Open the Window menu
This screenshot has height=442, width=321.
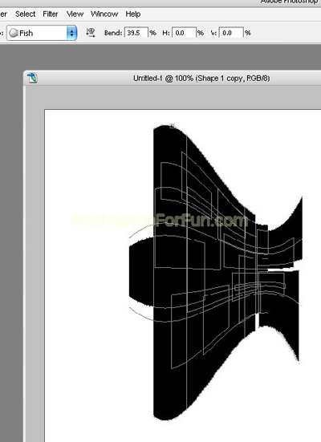(x=104, y=14)
